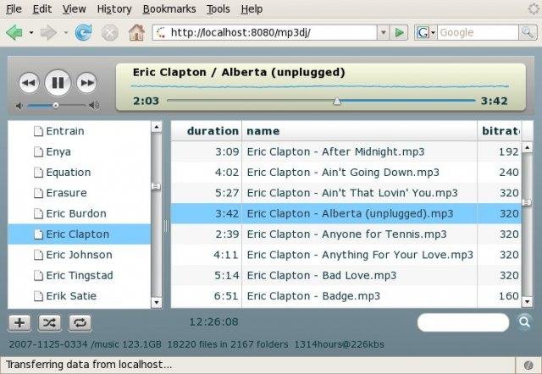Open the View menu

[x=74, y=9]
